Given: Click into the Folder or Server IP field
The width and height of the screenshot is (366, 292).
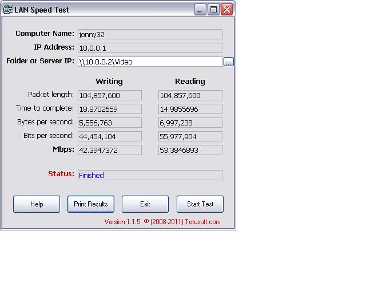Looking at the screenshot, I should 150,62.
